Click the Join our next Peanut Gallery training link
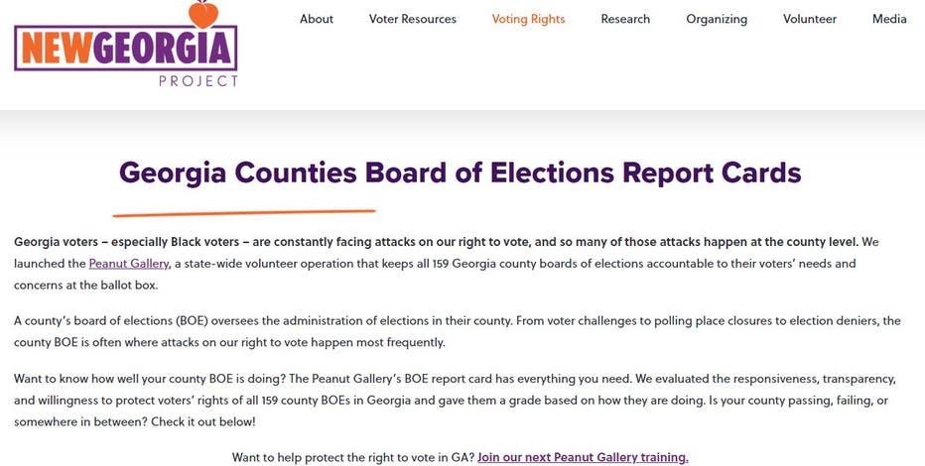This screenshot has height=466, width=925. pyautogui.click(x=583, y=457)
